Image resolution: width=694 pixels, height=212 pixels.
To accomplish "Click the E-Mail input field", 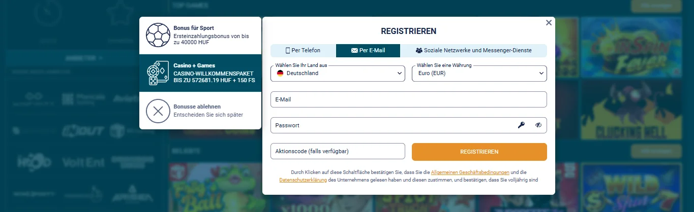I will 408,99.
